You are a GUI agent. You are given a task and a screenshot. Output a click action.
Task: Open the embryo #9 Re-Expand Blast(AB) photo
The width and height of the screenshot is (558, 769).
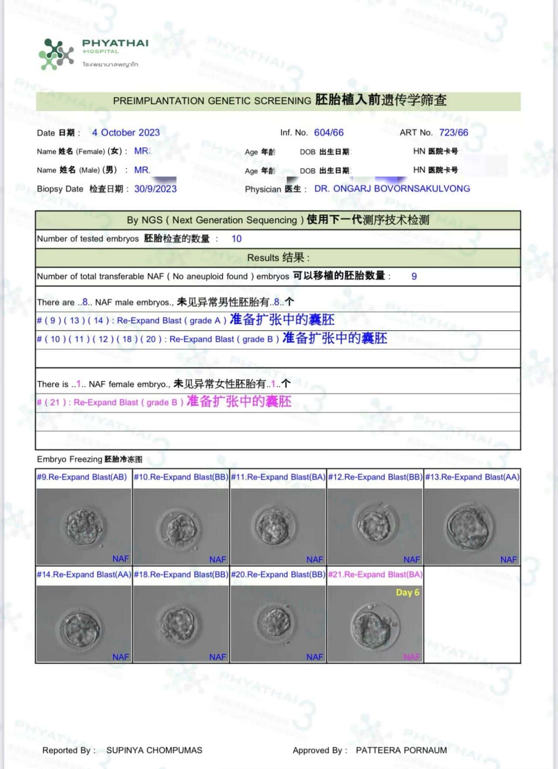(x=84, y=526)
